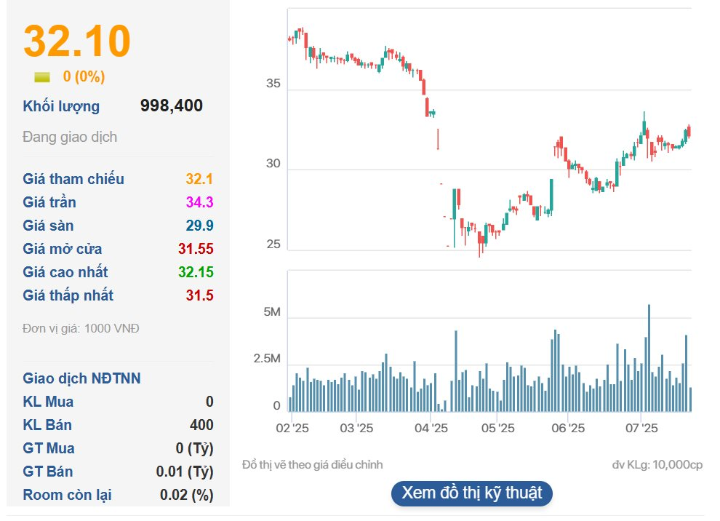
Task: Select the "Khối lượng" label
Action: [61, 106]
